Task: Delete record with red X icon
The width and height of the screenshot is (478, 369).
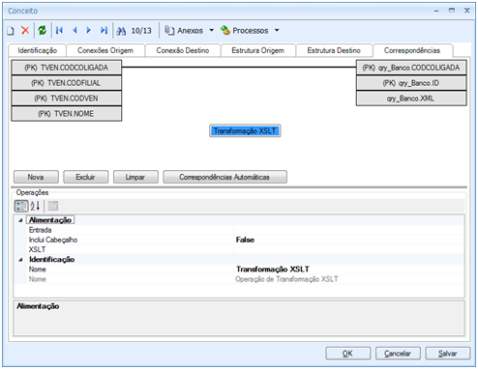Action: click(25, 30)
